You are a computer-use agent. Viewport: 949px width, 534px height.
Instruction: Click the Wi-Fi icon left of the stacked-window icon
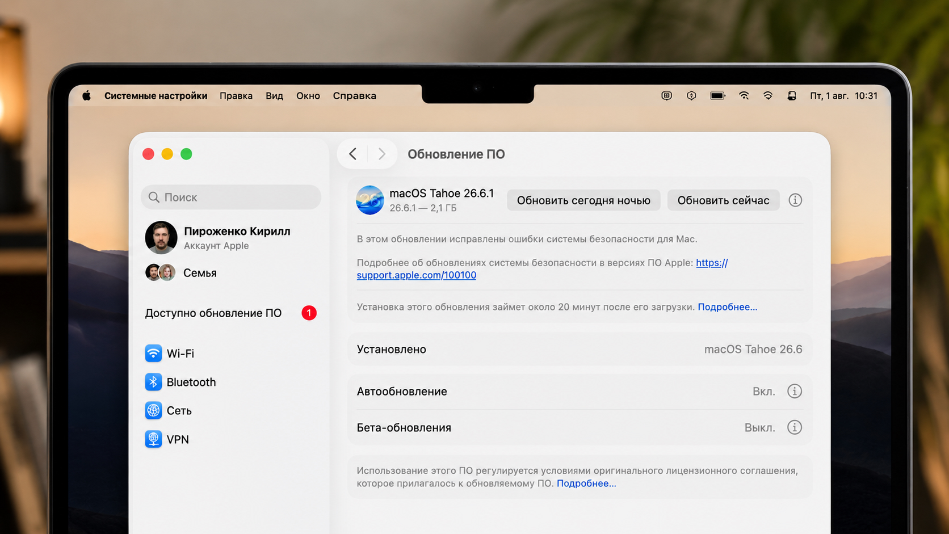coord(767,96)
